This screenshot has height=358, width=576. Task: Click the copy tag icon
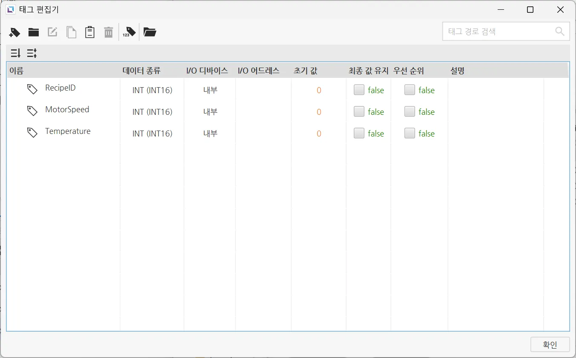[71, 32]
